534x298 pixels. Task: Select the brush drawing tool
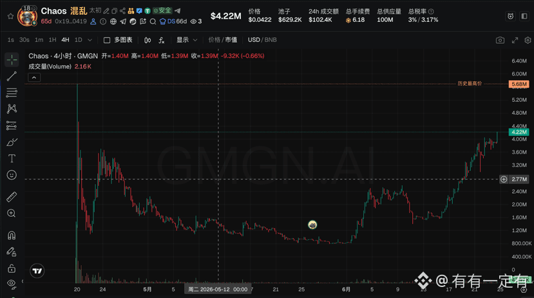[12, 142]
